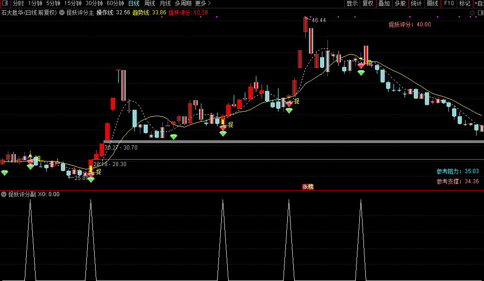Click the 30.27 - 30.70 gap label
484x281 pixels.
(x=121, y=148)
